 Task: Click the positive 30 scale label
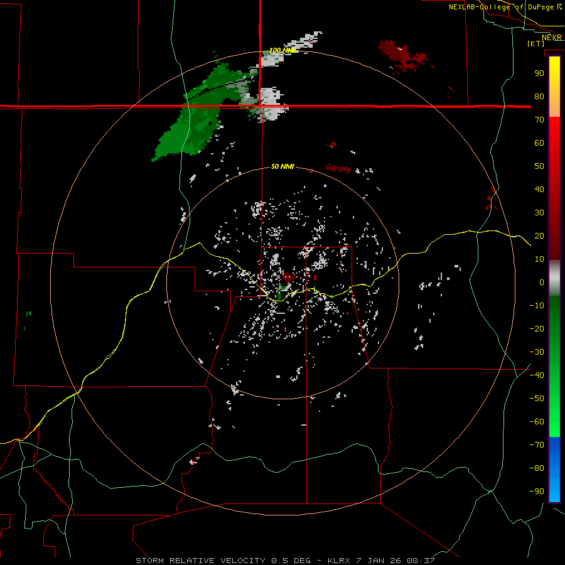[539, 213]
